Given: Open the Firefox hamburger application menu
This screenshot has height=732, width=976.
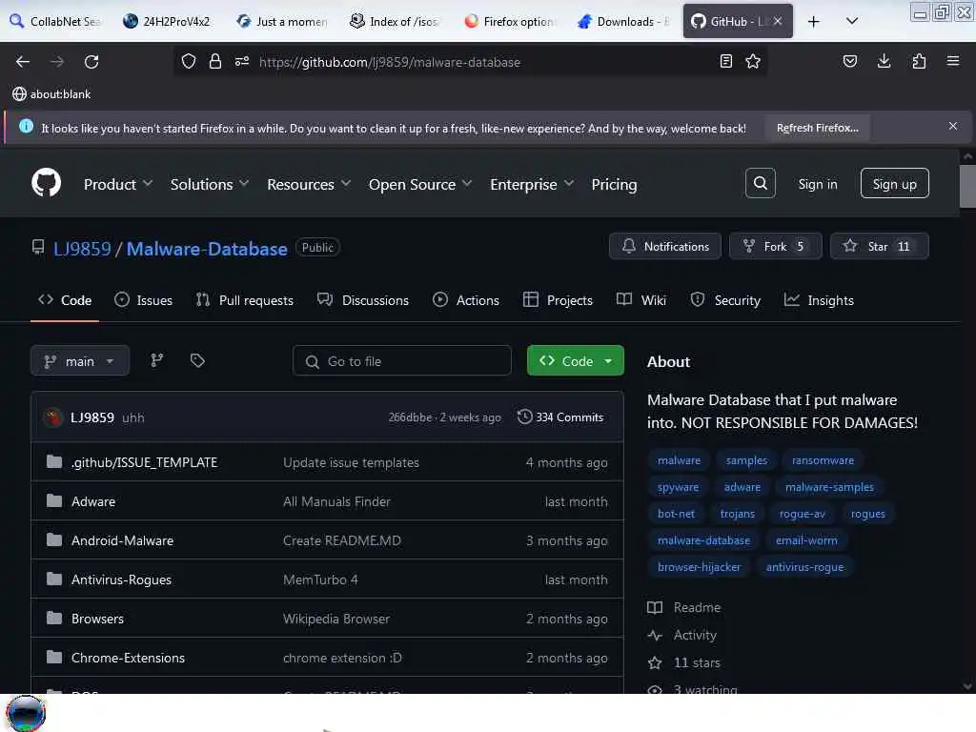Looking at the screenshot, I should pyautogui.click(x=953, y=61).
